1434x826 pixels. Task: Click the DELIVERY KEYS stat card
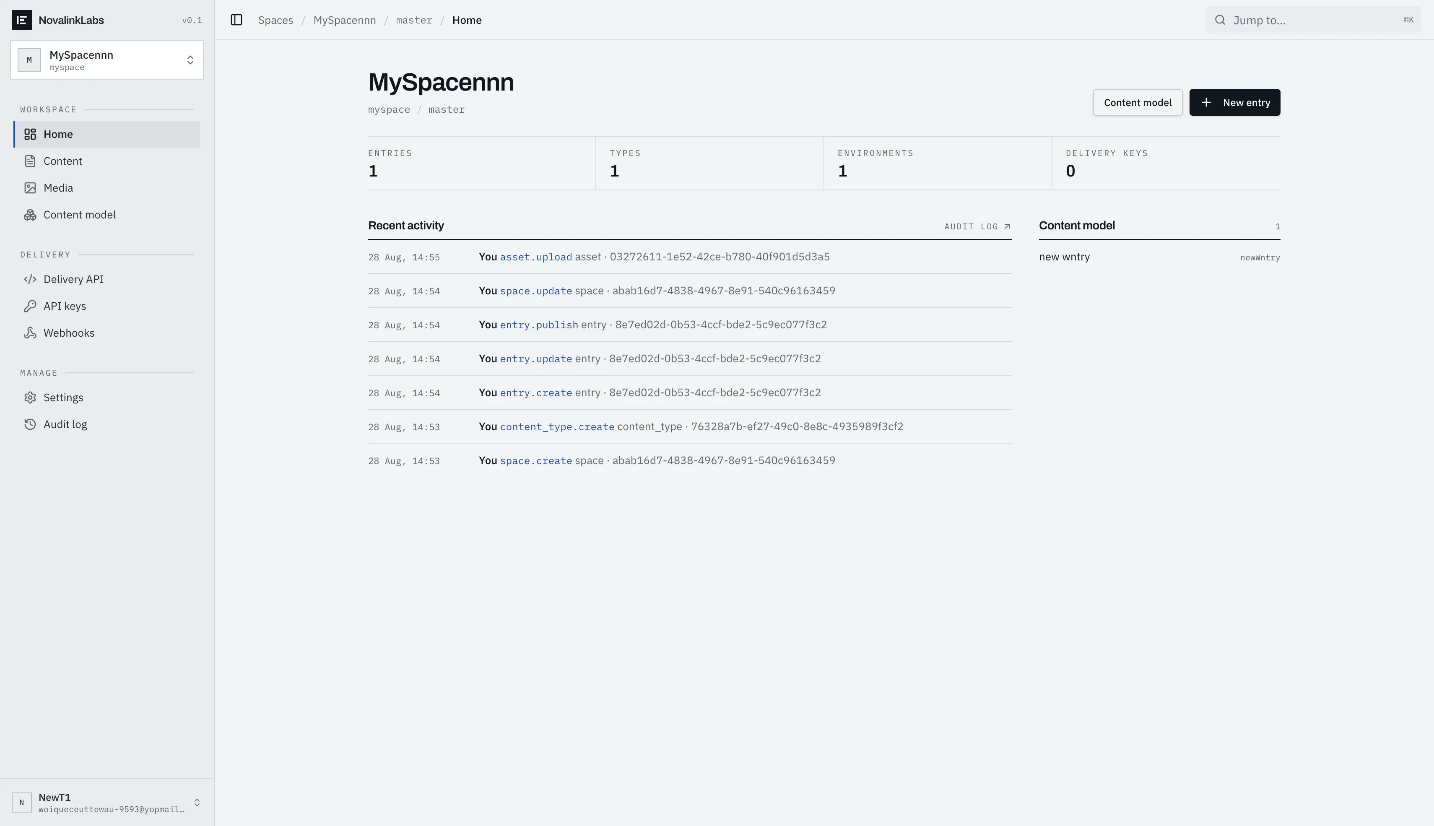coord(1166,164)
